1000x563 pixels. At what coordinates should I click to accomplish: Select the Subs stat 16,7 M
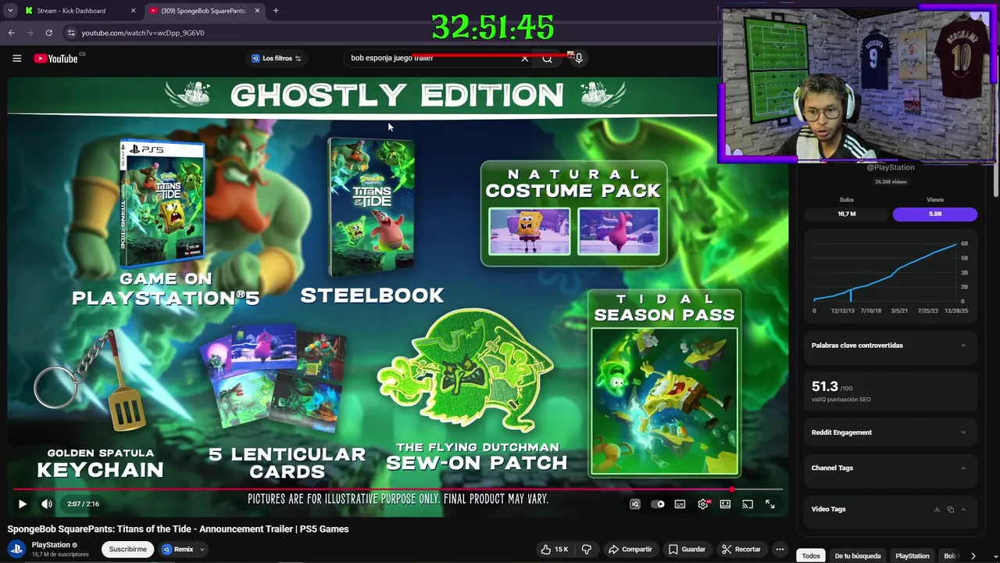coord(847,213)
